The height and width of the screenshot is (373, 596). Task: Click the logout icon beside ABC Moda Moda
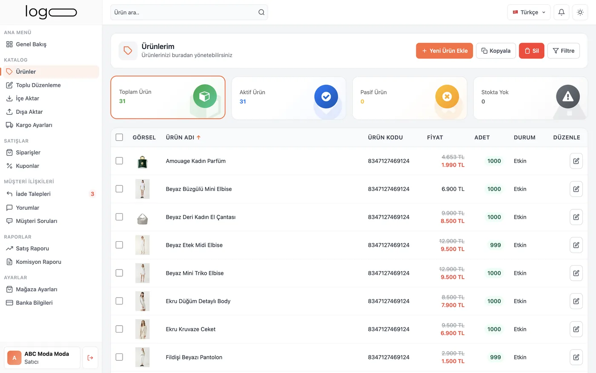pyautogui.click(x=90, y=358)
